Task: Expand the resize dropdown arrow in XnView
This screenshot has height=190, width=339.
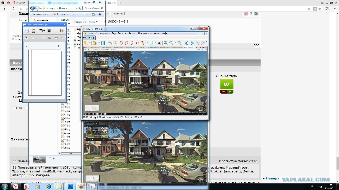Action: [155, 43]
